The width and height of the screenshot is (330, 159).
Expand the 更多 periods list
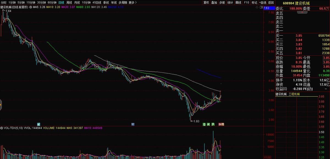click(133, 2)
